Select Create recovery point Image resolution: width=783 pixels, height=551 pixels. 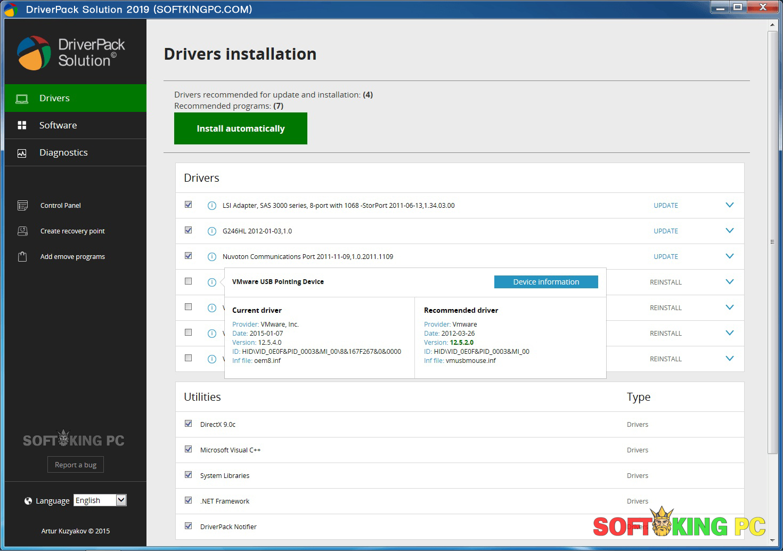[72, 231]
